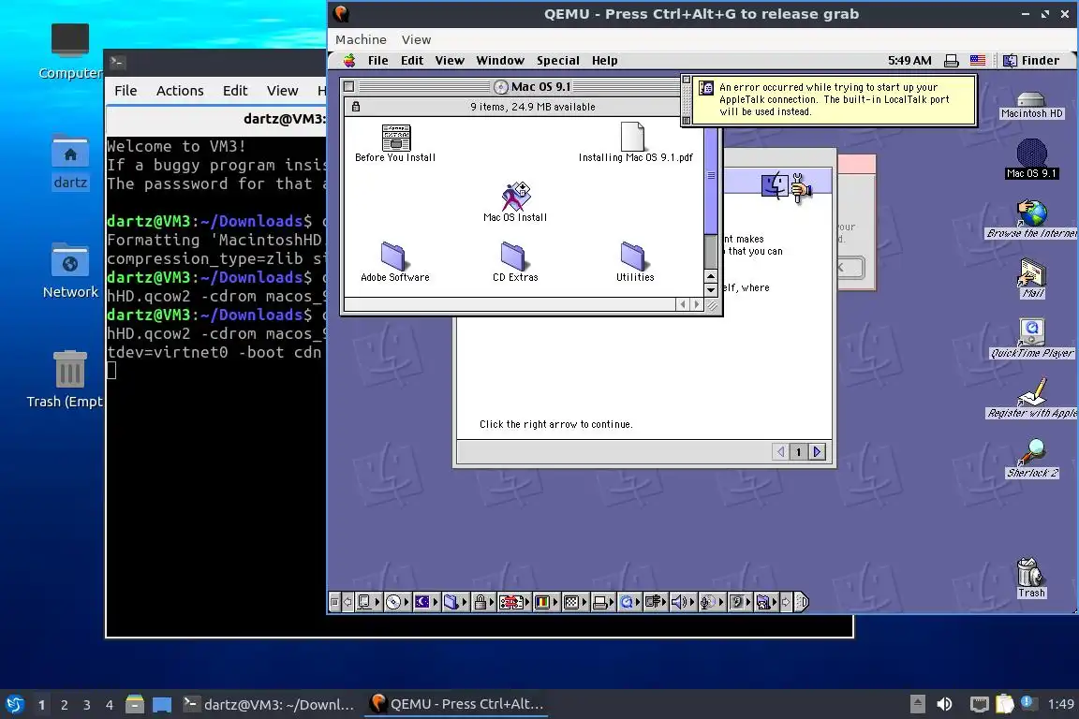Click the microphone sound source control strip module
This screenshot has height=719, width=1079.
[712, 602]
